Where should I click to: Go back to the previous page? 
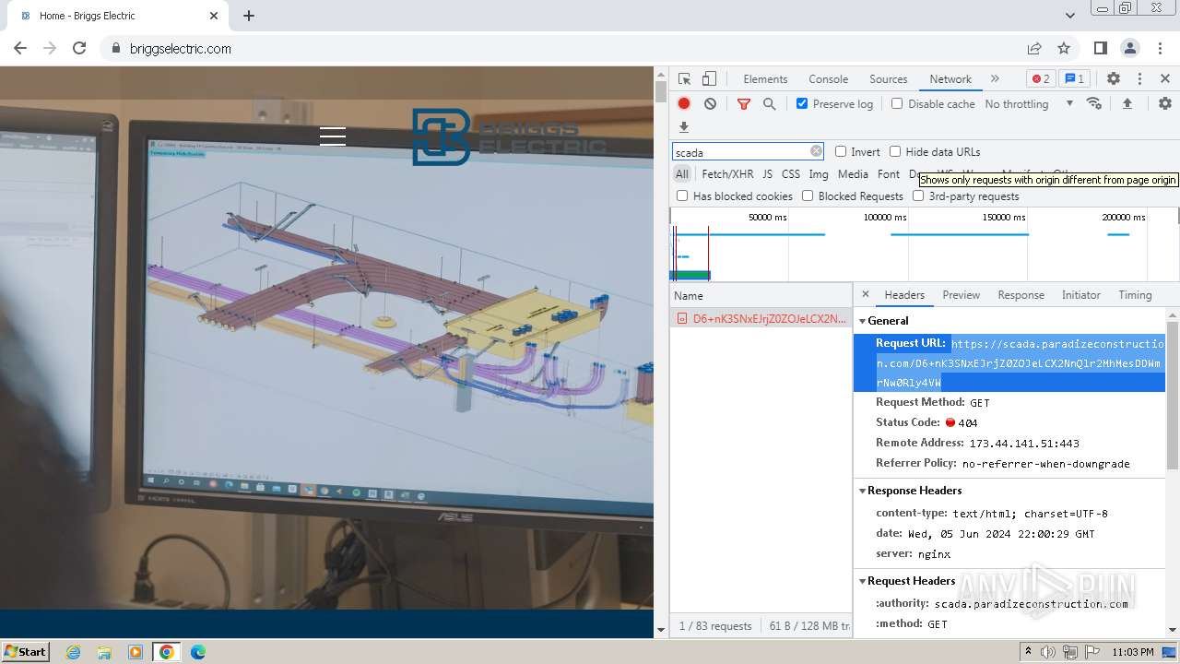point(20,48)
